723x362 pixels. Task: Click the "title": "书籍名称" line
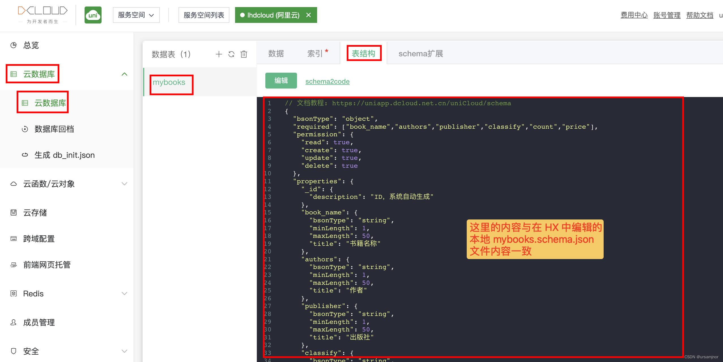(x=345, y=244)
